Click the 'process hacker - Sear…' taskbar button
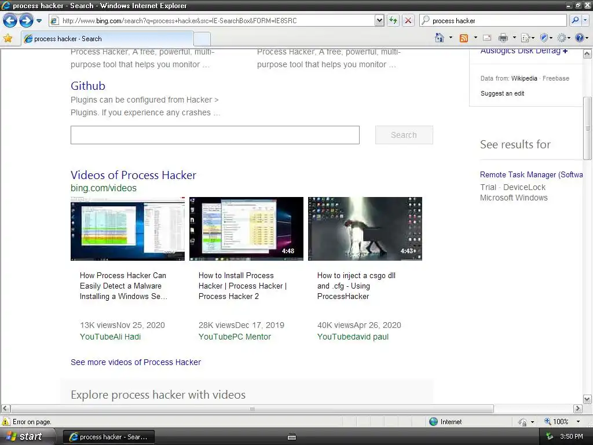Image resolution: width=593 pixels, height=445 pixels. 108,437
